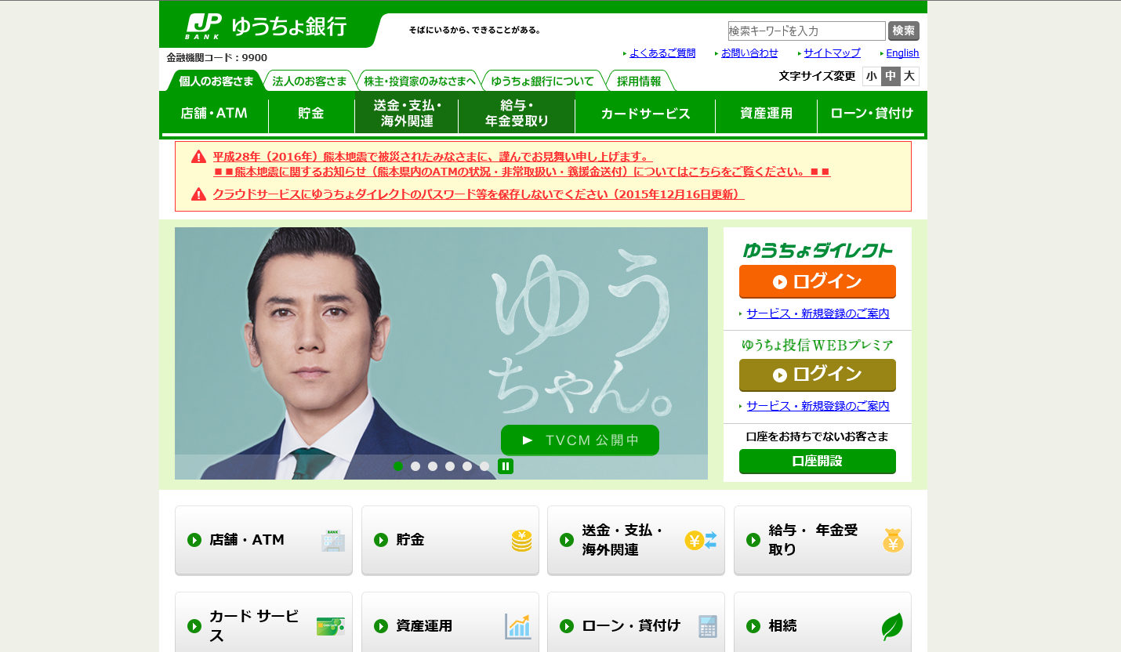Set text size to 中
The image size is (1121, 652).
click(891, 76)
